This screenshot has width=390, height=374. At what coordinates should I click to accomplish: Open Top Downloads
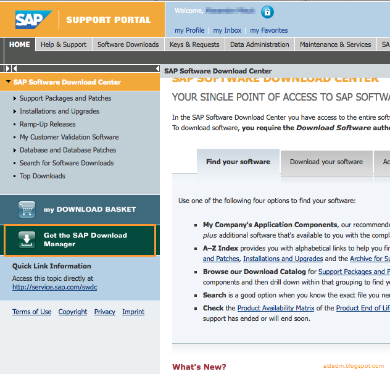[43, 176]
